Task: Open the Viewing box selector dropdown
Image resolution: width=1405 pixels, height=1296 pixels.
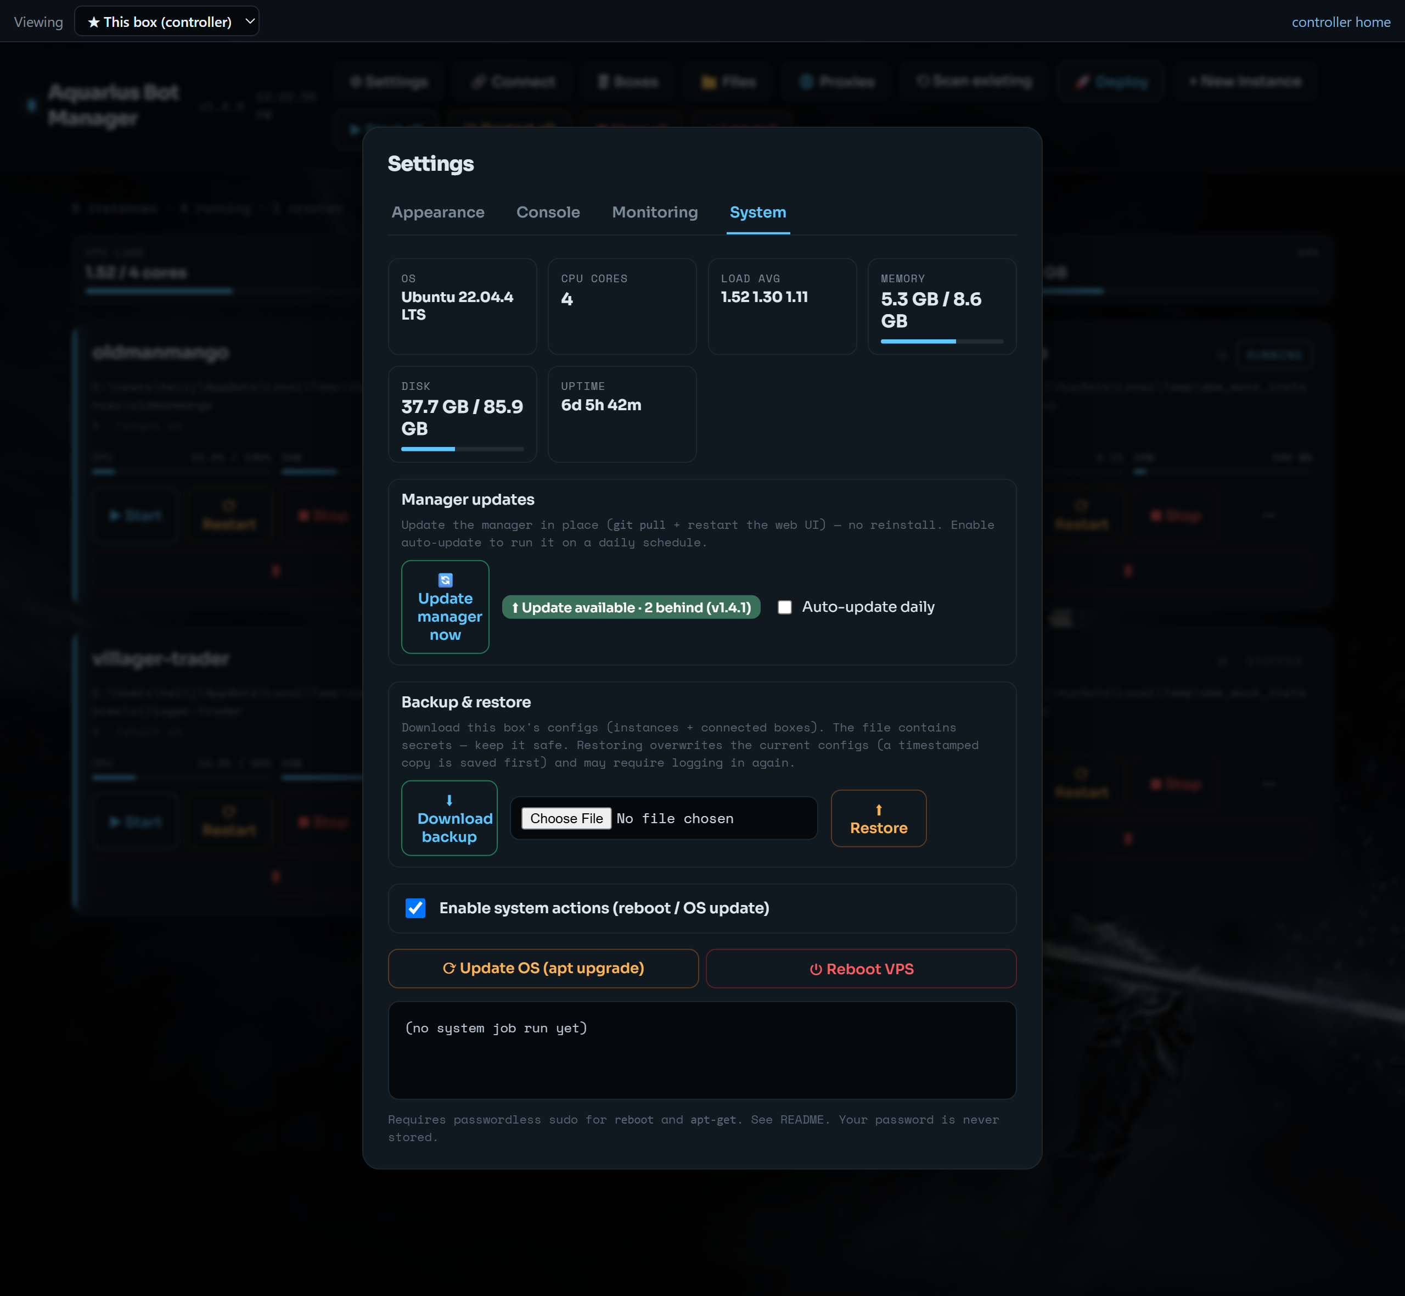Action: [x=166, y=22]
